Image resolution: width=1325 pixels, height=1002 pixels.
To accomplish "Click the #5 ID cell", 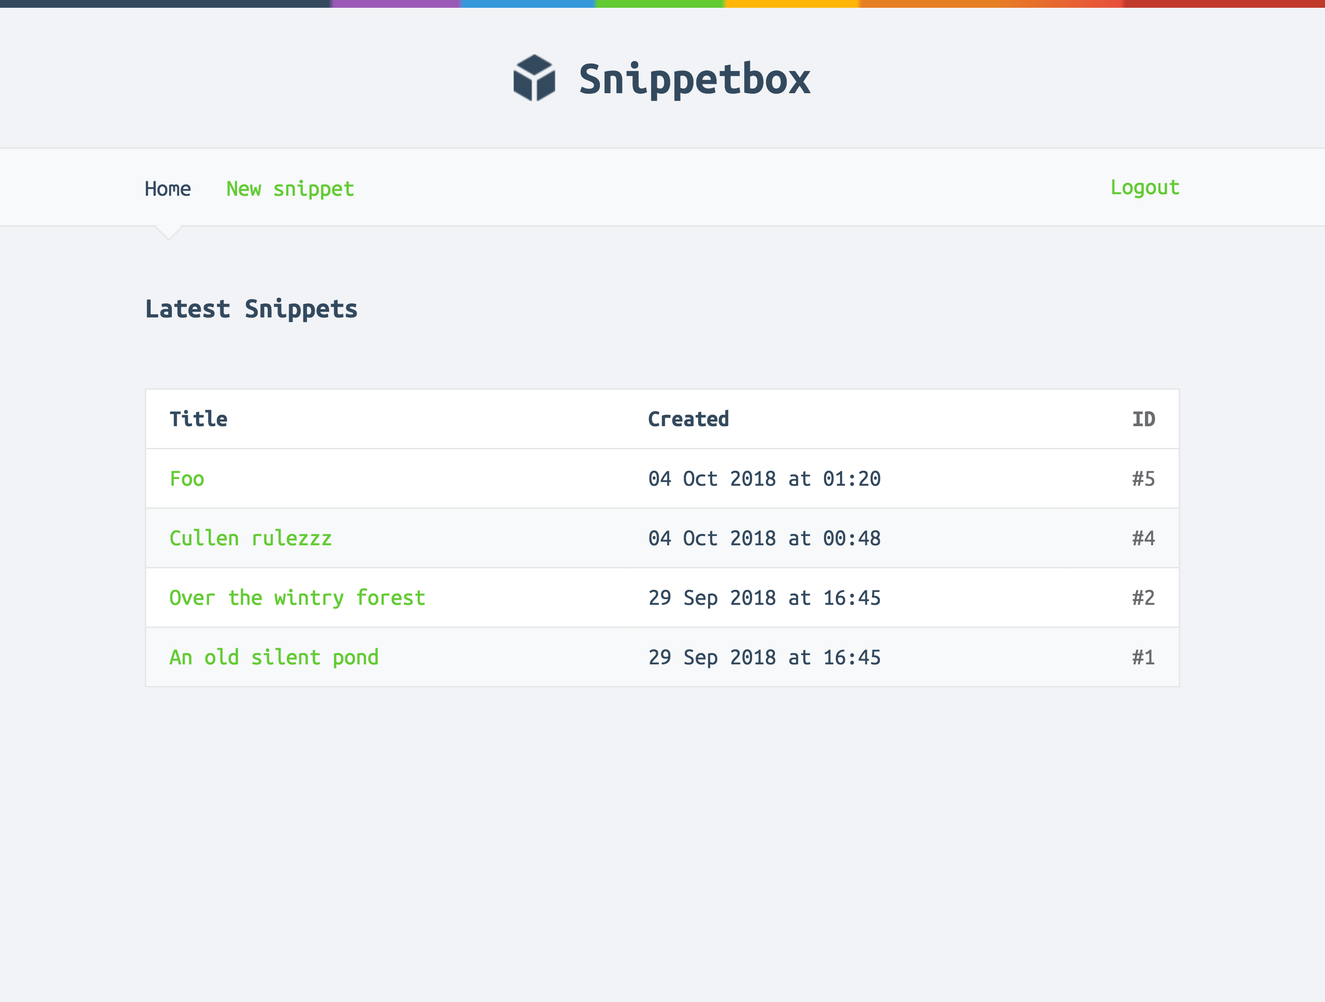I will tap(1143, 478).
